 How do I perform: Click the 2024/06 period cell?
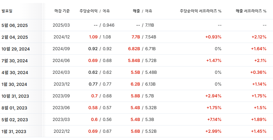[61, 60]
